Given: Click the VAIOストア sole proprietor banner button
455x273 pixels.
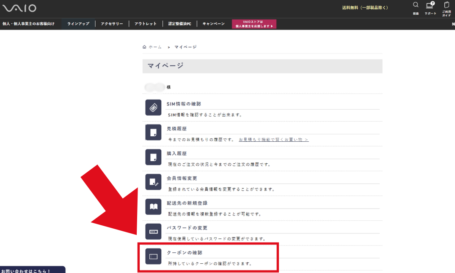Looking at the screenshot, I should pos(254,24).
